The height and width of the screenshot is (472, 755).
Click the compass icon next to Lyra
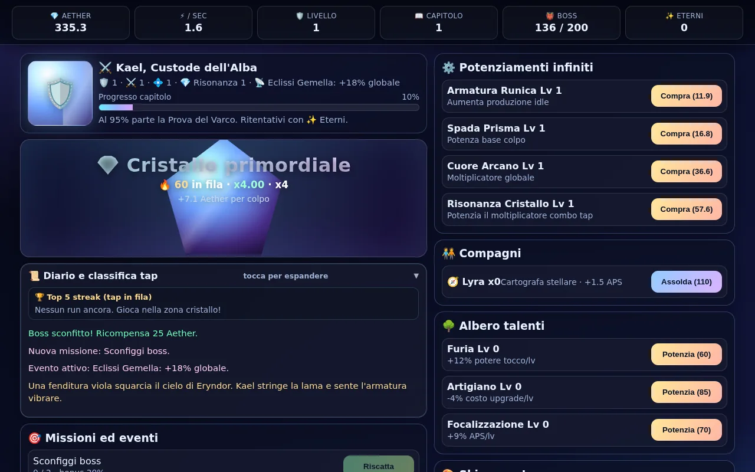coord(453,282)
